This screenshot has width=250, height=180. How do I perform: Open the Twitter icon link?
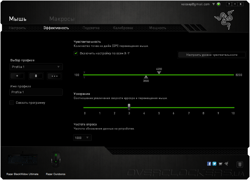click(214, 164)
